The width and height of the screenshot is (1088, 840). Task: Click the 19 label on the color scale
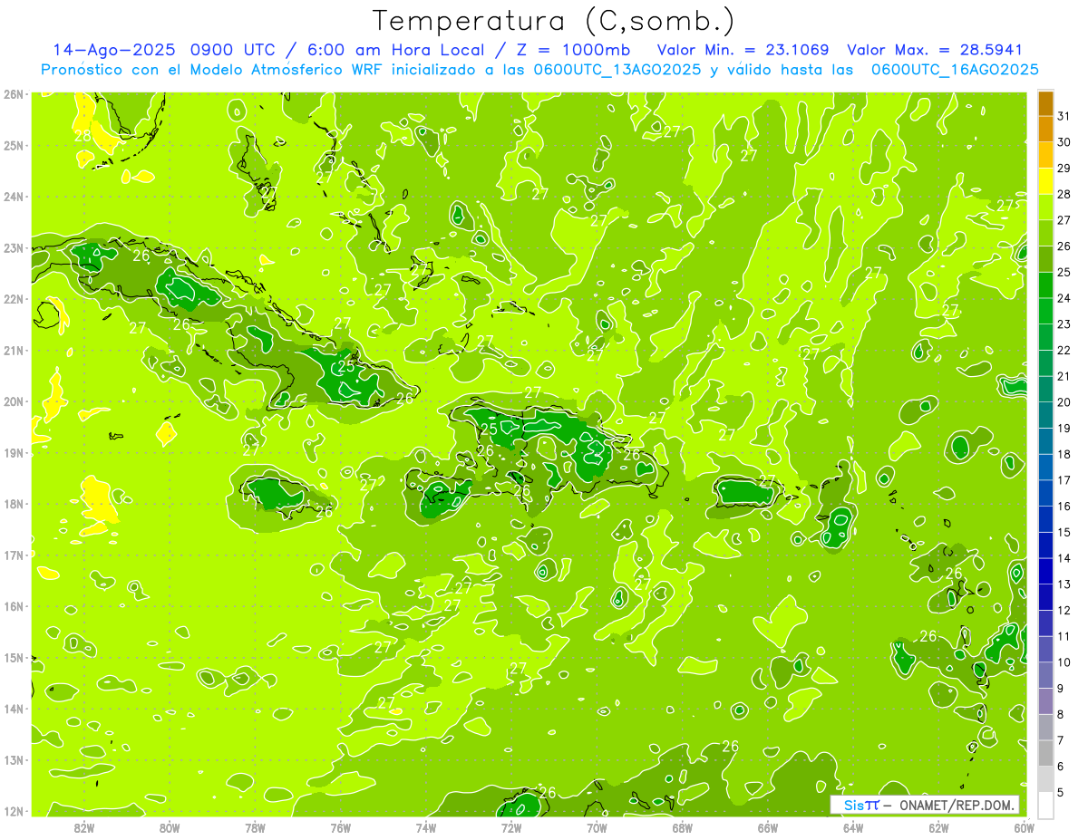1064,428
